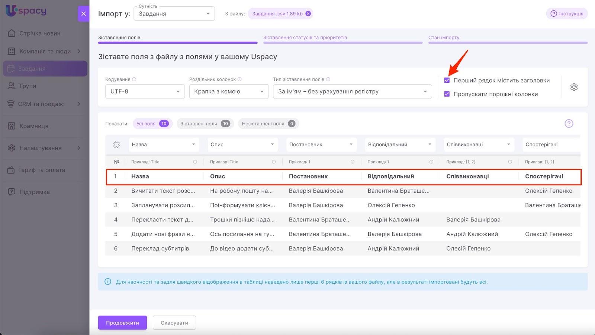The height and width of the screenshot is (335, 595).
Task: Click info icon next to Роздільник колонок
Action: [239, 79]
